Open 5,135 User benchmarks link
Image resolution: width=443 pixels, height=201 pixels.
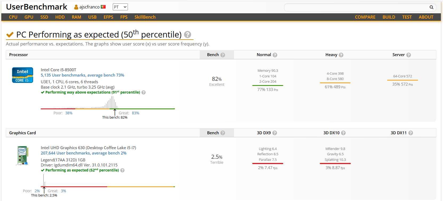coord(82,75)
